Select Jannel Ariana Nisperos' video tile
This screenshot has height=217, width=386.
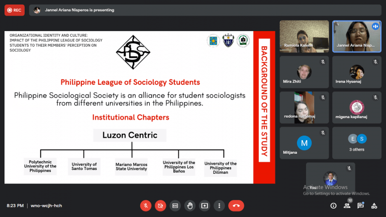point(357,36)
